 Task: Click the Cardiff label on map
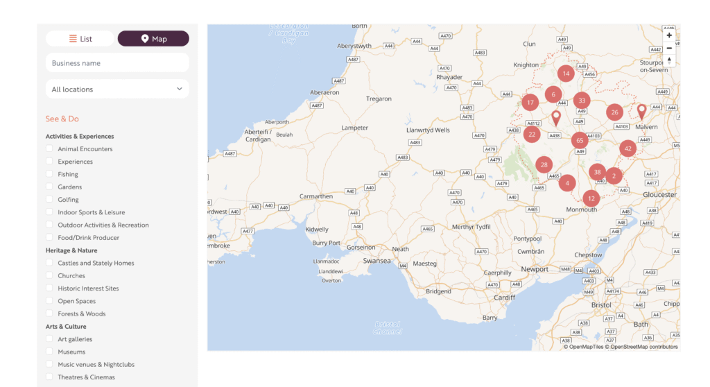coord(505,298)
